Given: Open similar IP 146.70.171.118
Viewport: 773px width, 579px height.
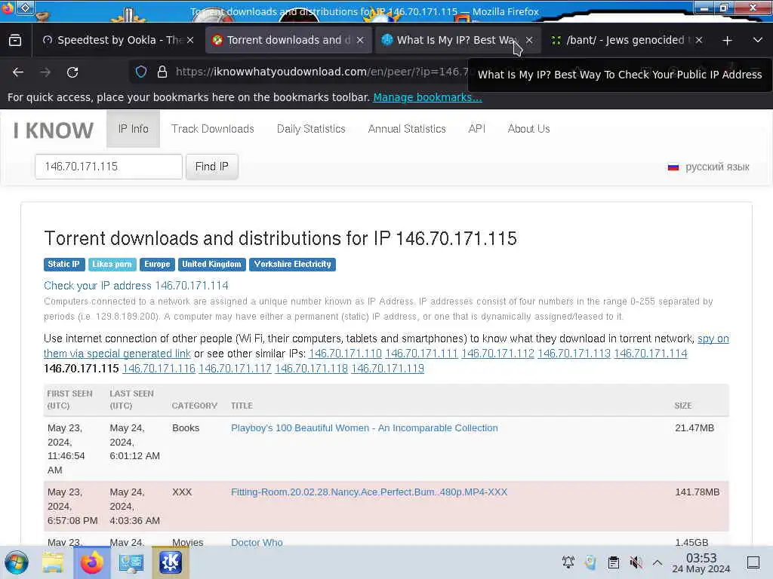Looking at the screenshot, I should [312, 368].
